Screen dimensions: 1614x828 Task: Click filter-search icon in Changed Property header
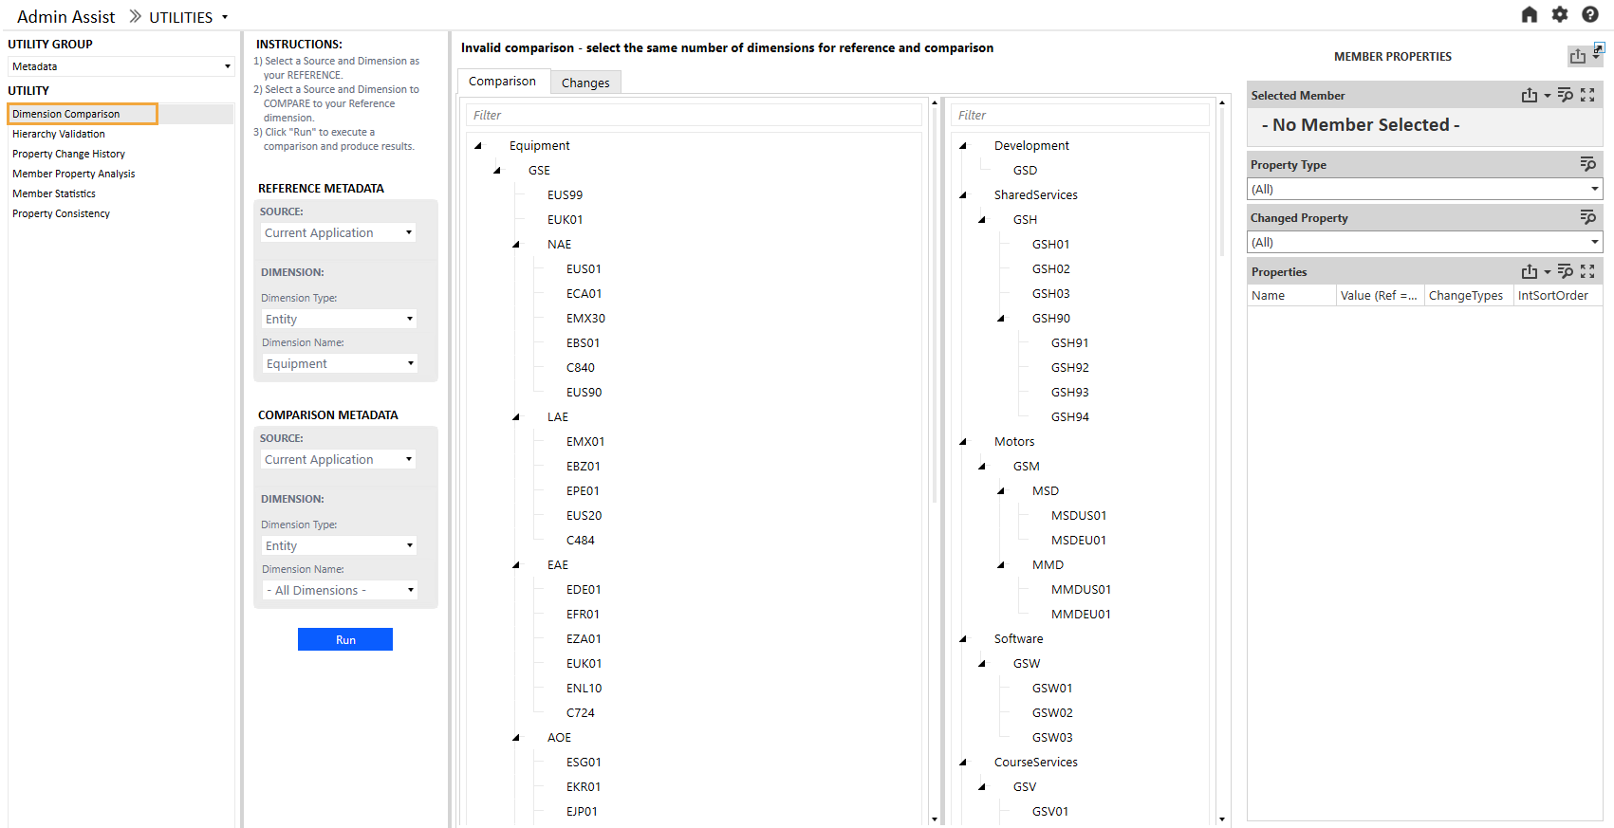pyautogui.click(x=1587, y=217)
